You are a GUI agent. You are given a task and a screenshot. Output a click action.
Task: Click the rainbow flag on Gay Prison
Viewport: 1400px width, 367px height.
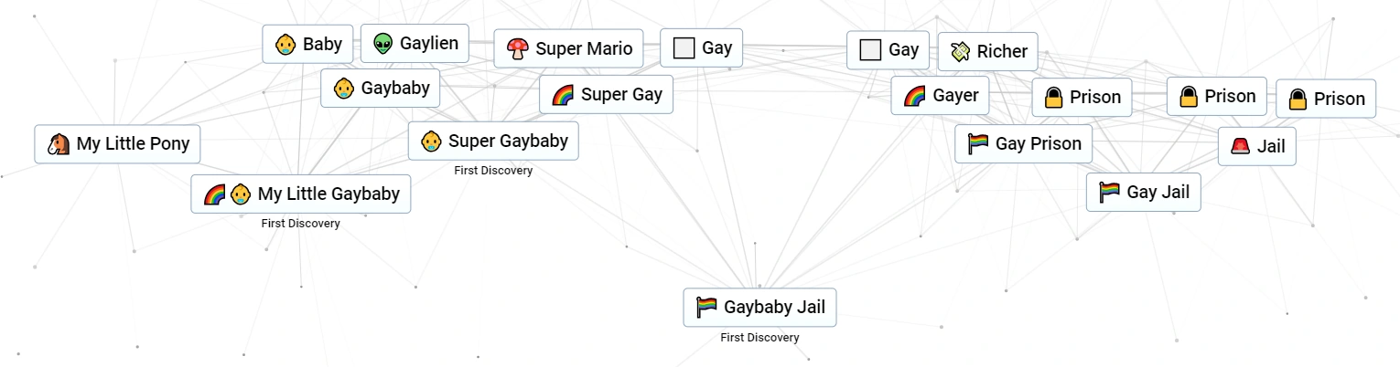[x=978, y=143]
